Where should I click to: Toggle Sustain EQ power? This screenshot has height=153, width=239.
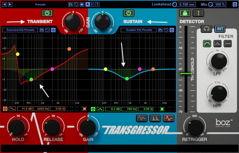pos(172,30)
